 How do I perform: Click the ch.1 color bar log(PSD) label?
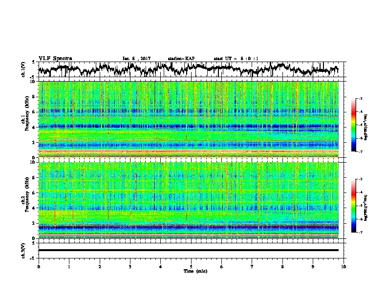click(366, 128)
